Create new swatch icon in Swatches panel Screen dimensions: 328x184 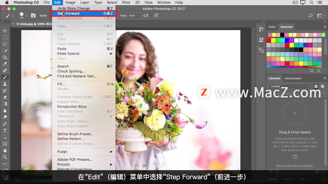click(x=312, y=71)
